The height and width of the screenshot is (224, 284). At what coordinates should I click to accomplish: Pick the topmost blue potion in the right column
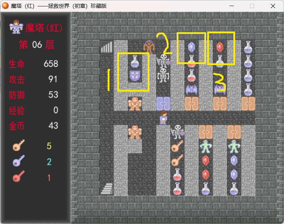(x=248, y=47)
